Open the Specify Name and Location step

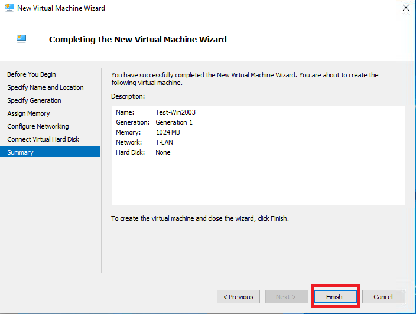pos(45,87)
